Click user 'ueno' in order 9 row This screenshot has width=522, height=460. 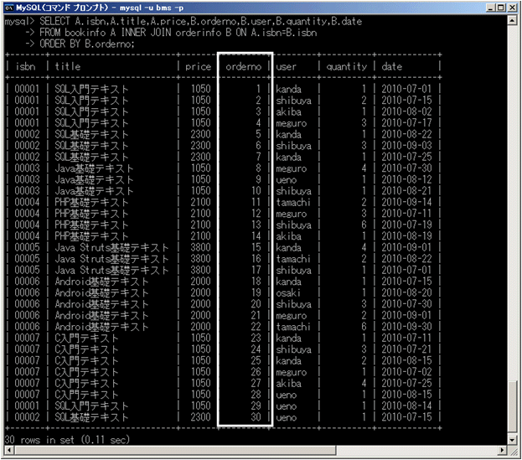pos(287,180)
